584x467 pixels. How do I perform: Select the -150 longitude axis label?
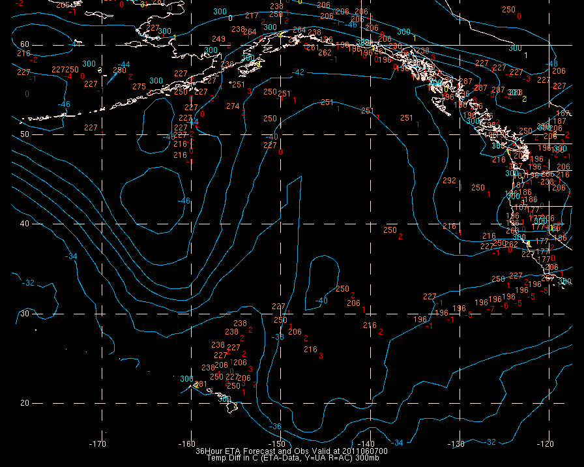pyautogui.click(x=278, y=444)
